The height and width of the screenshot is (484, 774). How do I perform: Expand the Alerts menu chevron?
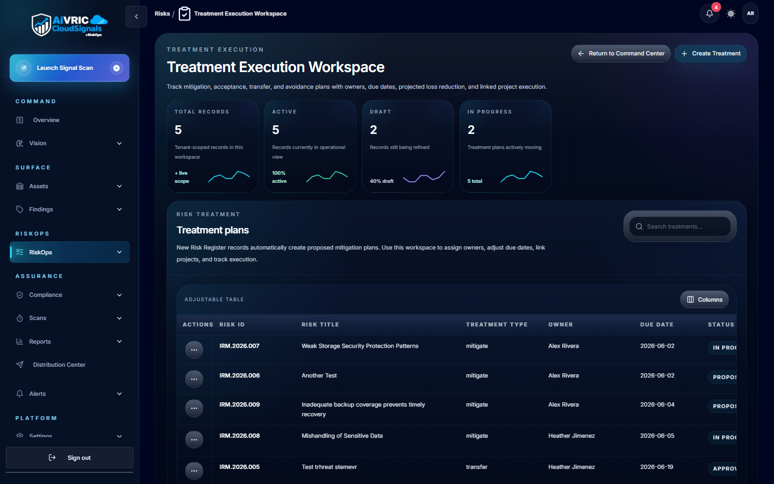[119, 394]
